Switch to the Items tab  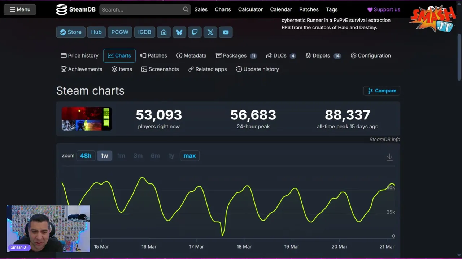[x=122, y=69]
